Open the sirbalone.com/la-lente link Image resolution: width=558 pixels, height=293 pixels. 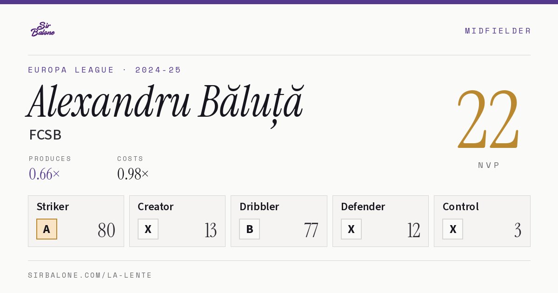[x=90, y=275]
